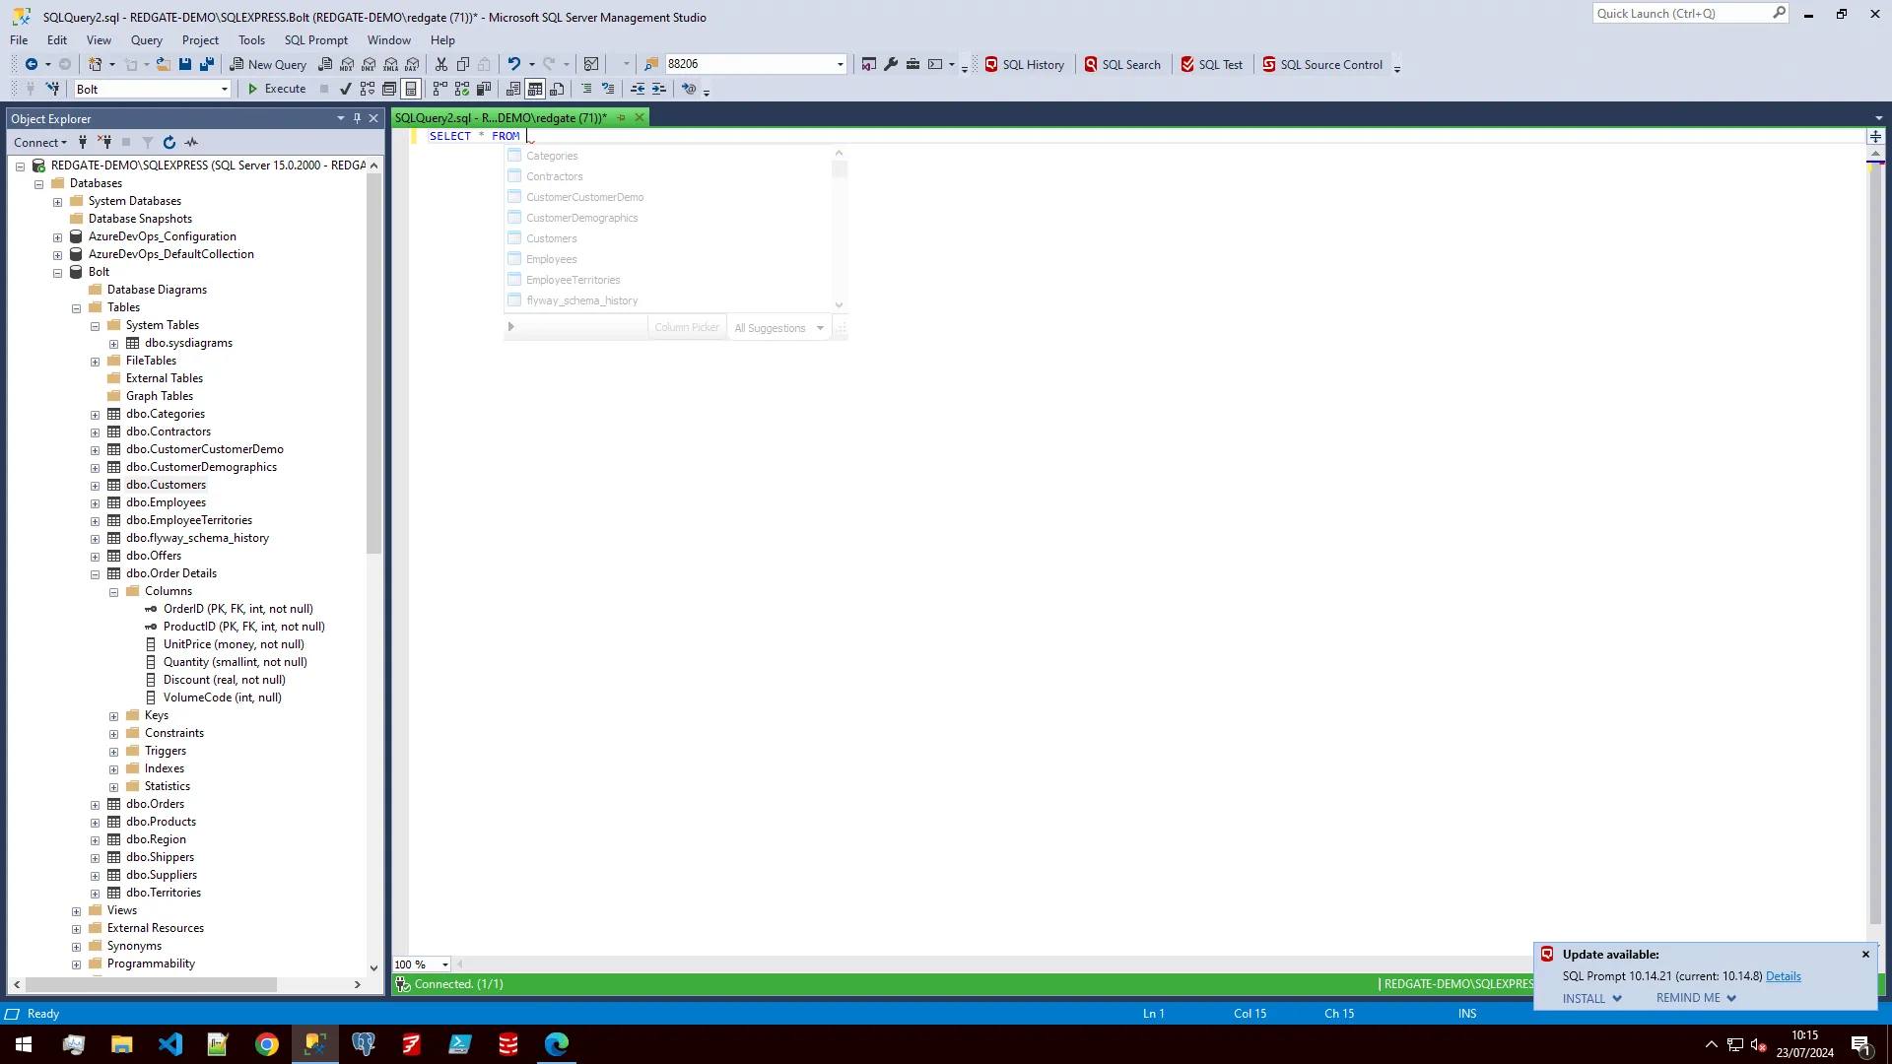1892x1064 pixels.
Task: Expand the dbo.Orders table node
Action: pos(95,804)
